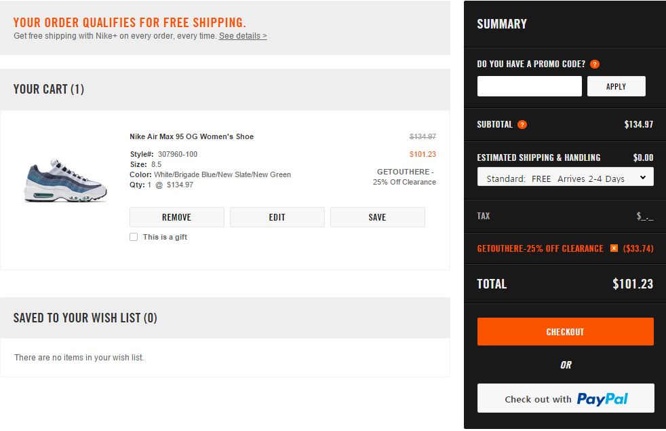Open the Nike Air Max 95 OG product title
Screen dimensions: 666x431
click(x=191, y=136)
